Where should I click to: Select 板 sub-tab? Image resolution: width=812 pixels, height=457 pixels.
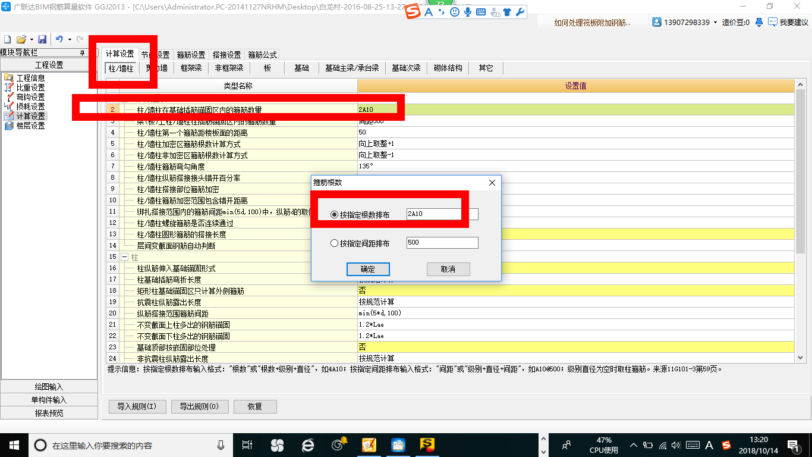click(267, 68)
